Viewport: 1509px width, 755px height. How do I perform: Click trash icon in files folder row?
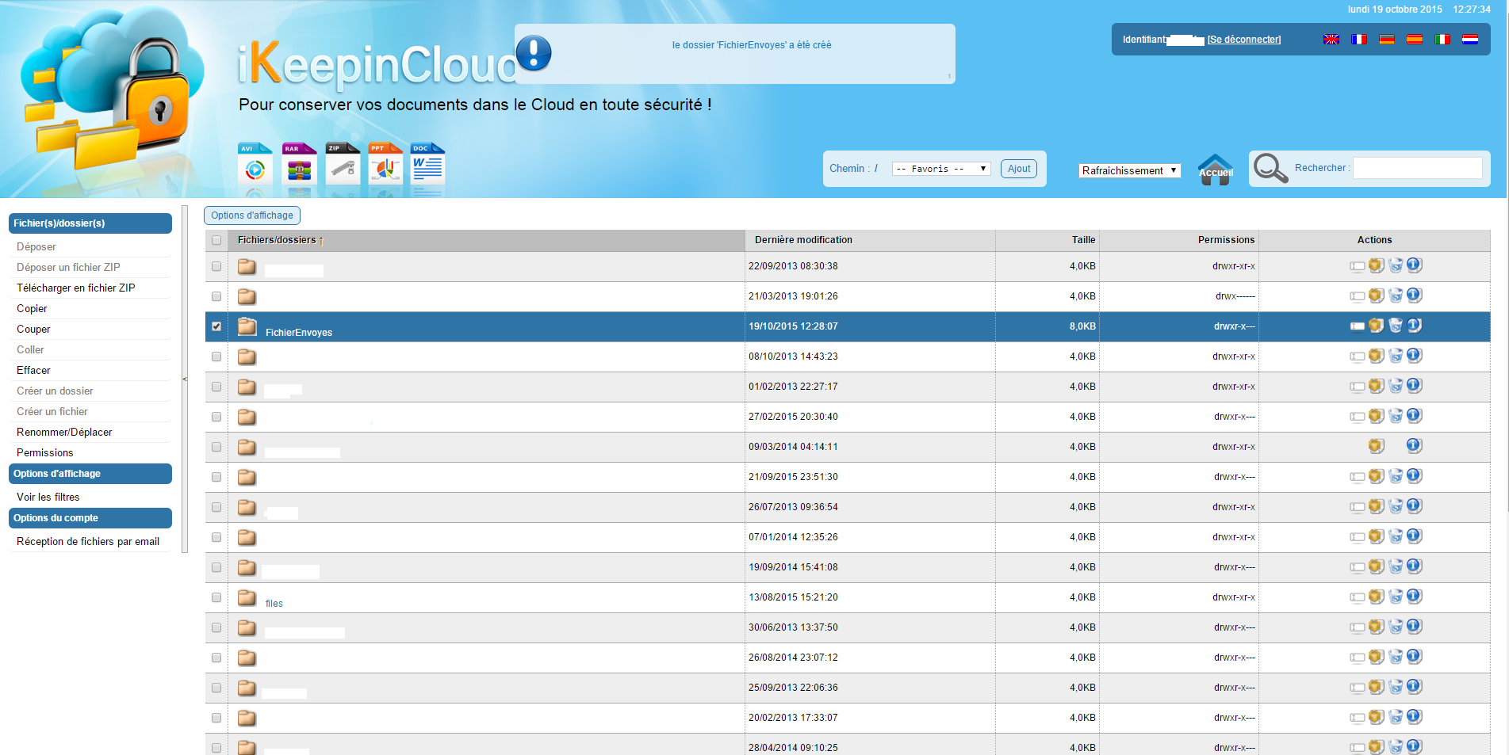click(x=1396, y=597)
